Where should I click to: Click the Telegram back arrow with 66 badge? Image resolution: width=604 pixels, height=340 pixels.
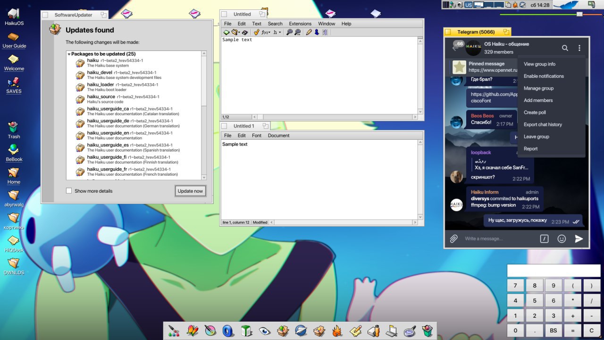[x=456, y=46]
